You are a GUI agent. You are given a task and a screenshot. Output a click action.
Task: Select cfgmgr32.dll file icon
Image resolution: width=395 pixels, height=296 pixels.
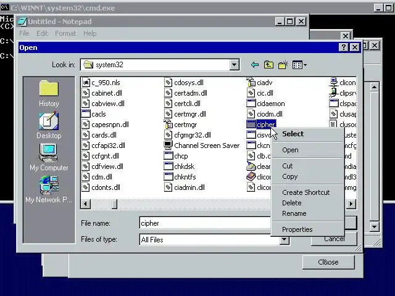pyautogui.click(x=168, y=135)
